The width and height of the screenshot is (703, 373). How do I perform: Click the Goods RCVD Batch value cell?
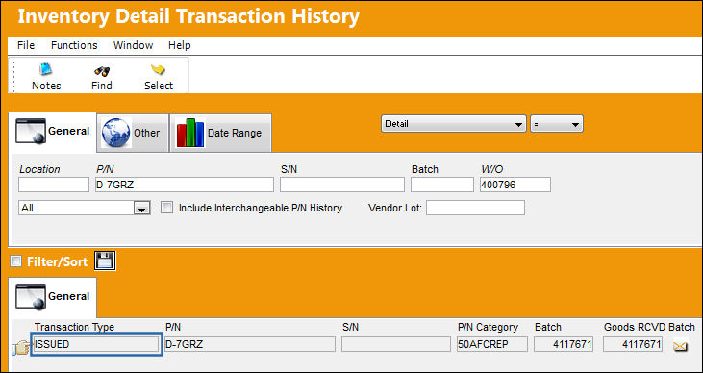coord(633,344)
